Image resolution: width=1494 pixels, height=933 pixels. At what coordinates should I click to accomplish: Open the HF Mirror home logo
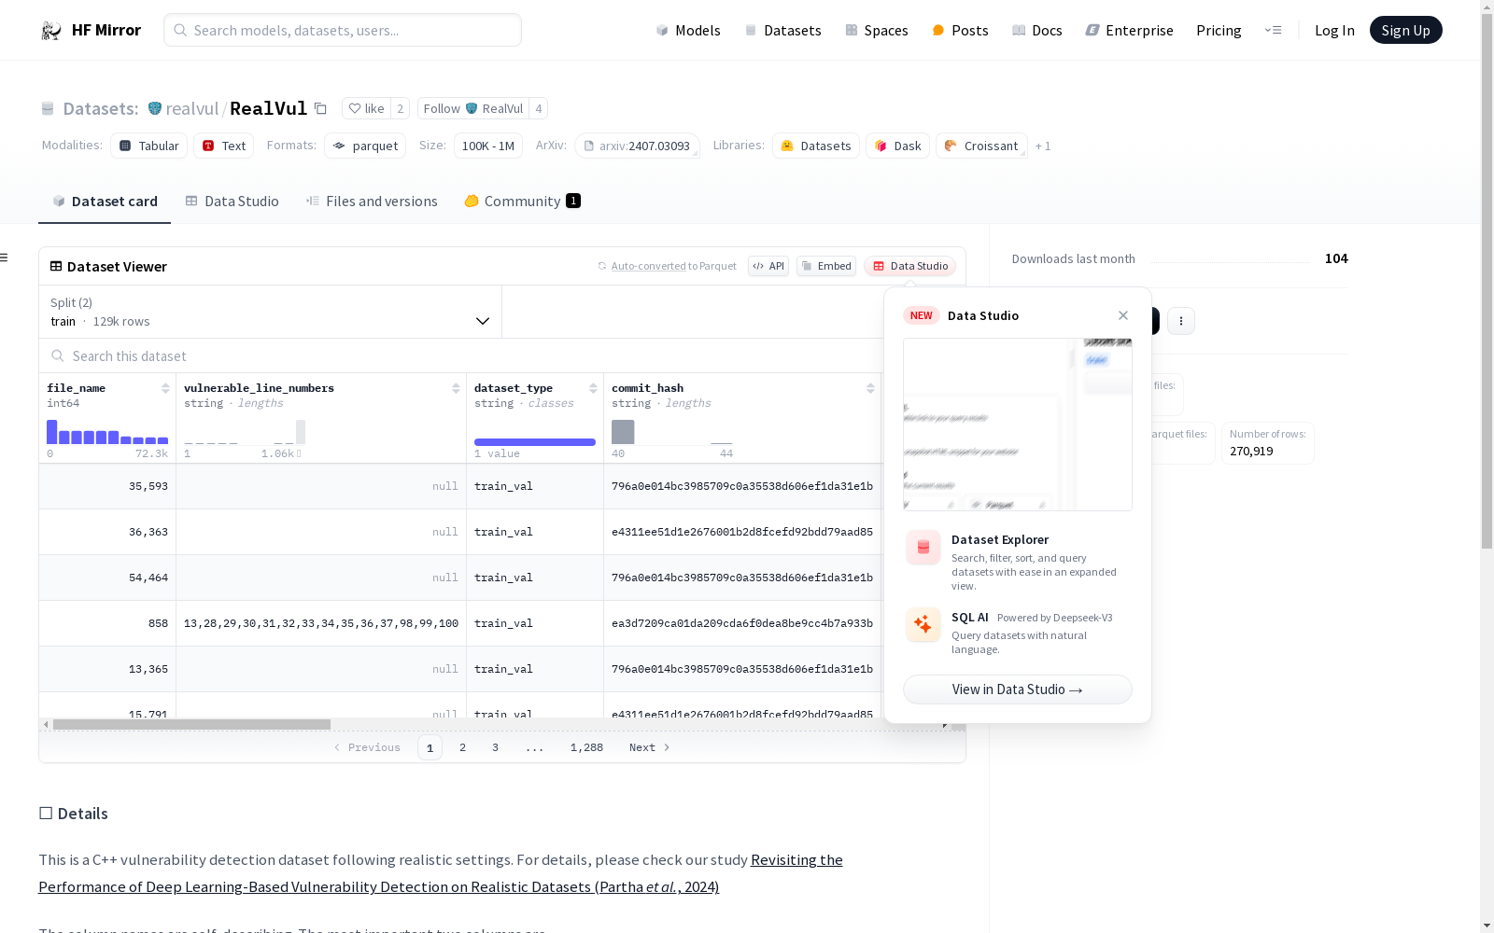click(91, 30)
